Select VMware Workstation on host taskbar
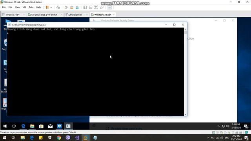 (86, 138)
